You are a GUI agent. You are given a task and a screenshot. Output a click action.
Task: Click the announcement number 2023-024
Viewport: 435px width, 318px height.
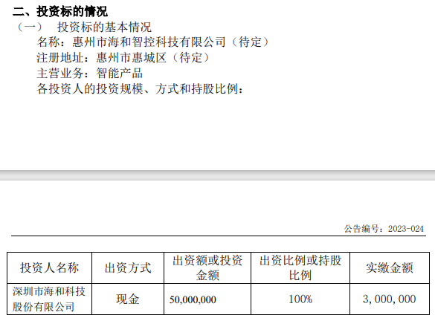click(406, 229)
